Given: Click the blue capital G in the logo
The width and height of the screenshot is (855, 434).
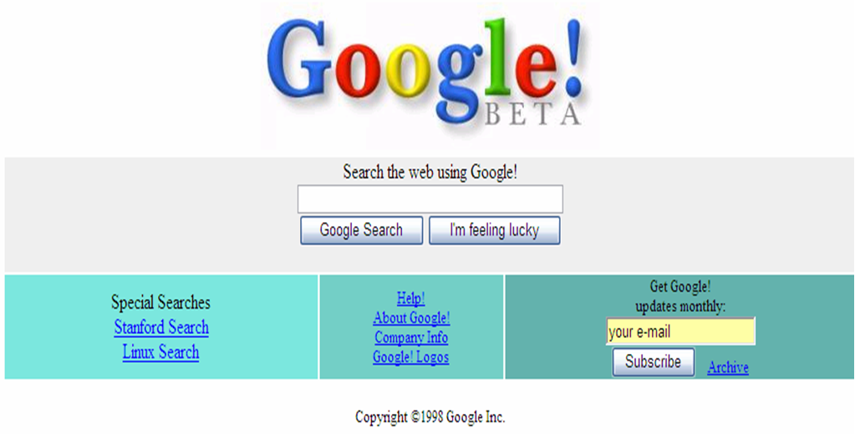Looking at the screenshot, I should 299,61.
